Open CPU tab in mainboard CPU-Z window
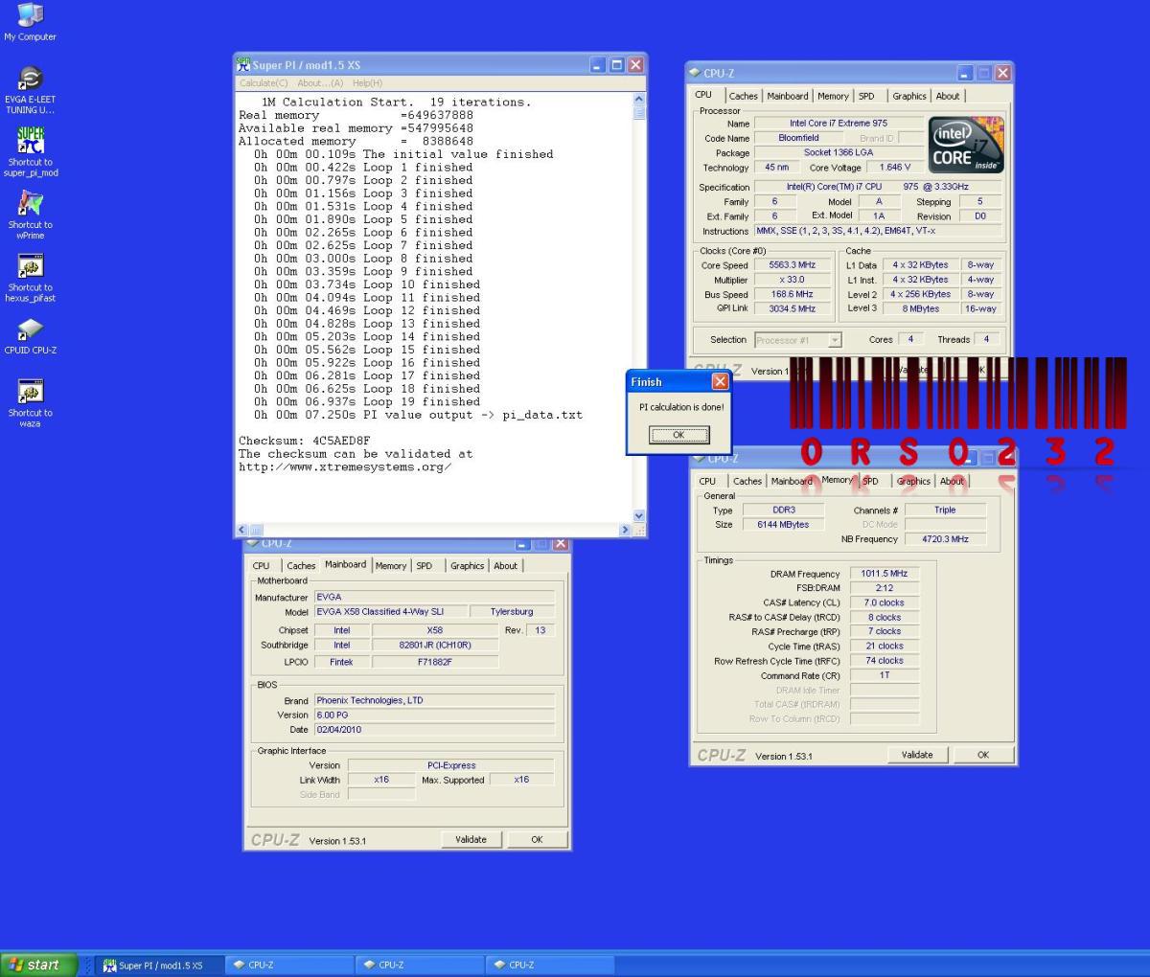This screenshot has height=977, width=1150. (261, 566)
